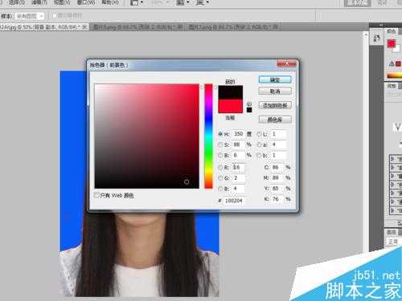Click the R value field showing 16
Viewport: 402px width, 301px height.
point(238,168)
